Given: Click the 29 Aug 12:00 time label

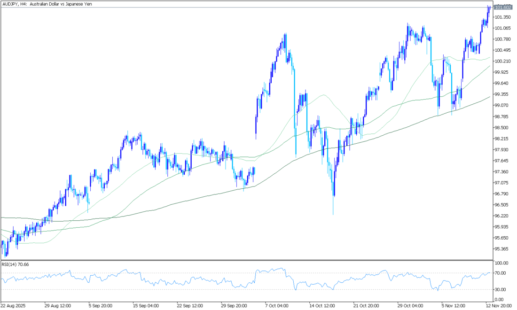Looking at the screenshot, I should tap(58, 305).
